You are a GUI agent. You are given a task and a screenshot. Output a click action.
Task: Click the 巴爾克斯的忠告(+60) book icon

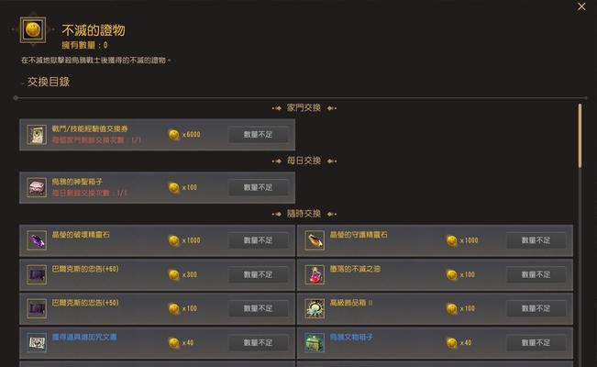click(x=37, y=274)
